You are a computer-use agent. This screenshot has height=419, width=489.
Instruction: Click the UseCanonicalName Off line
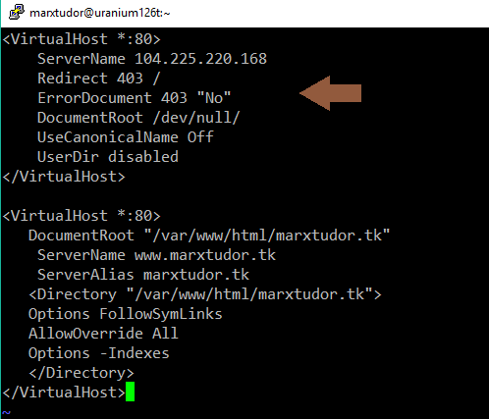point(126,137)
